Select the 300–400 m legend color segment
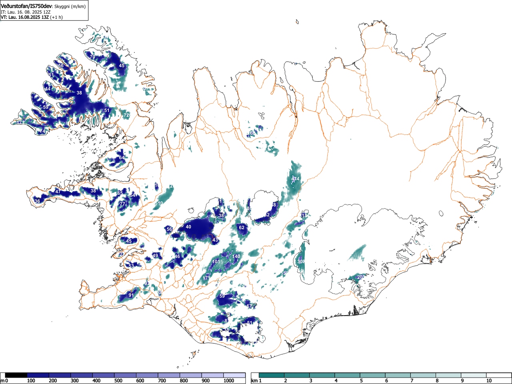The width and height of the screenshot is (512, 384). (82, 375)
